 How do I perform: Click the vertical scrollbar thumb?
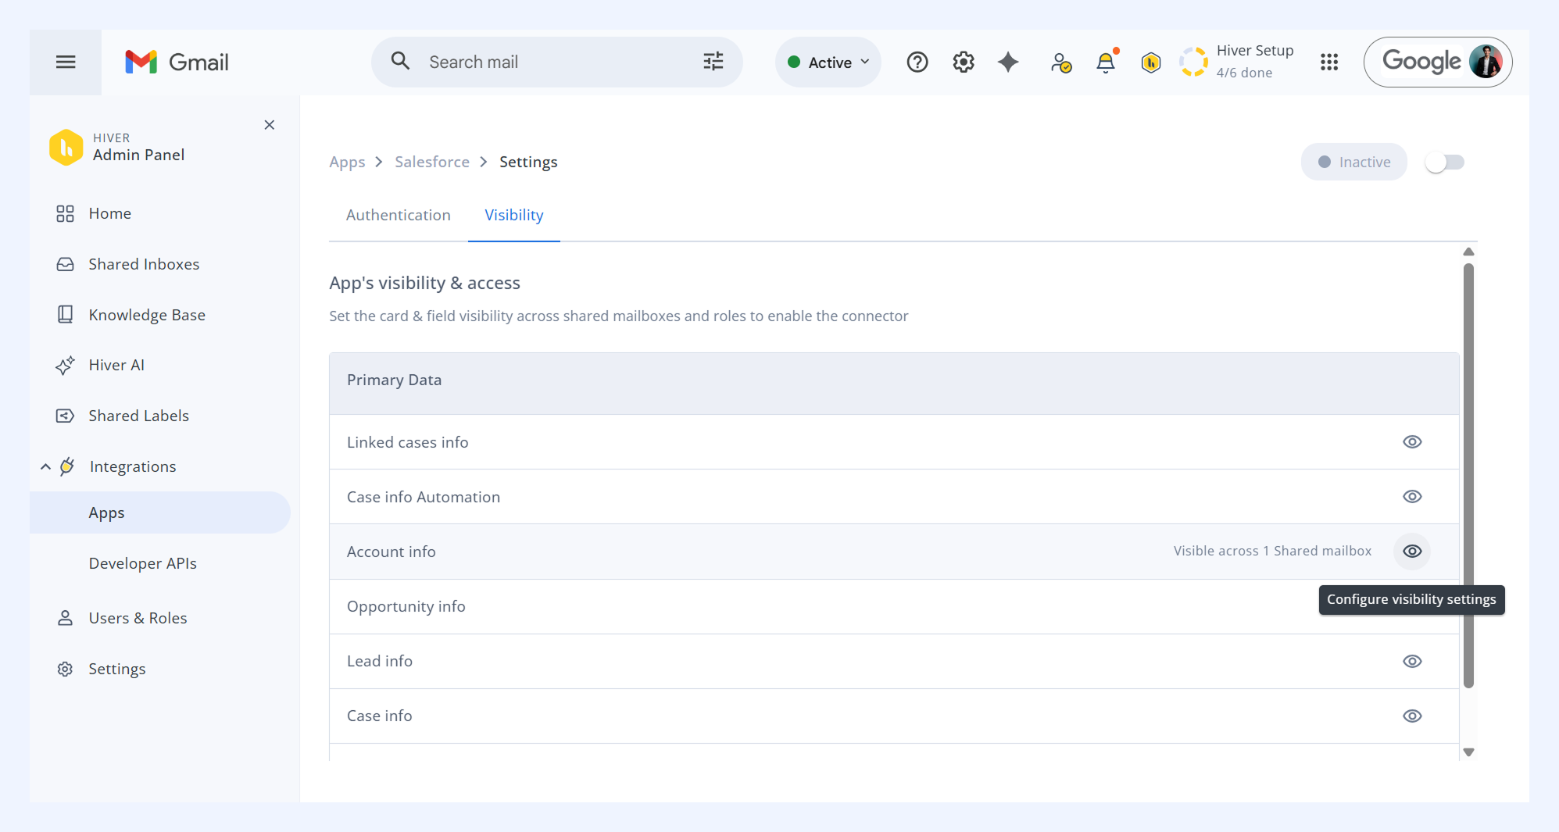click(x=1468, y=476)
